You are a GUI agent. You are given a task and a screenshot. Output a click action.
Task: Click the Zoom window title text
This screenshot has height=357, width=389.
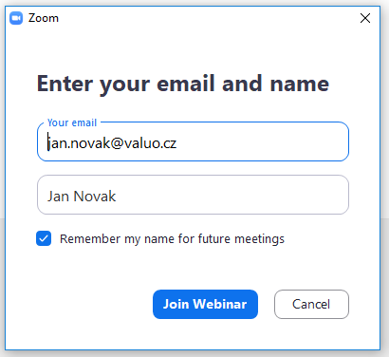[44, 18]
